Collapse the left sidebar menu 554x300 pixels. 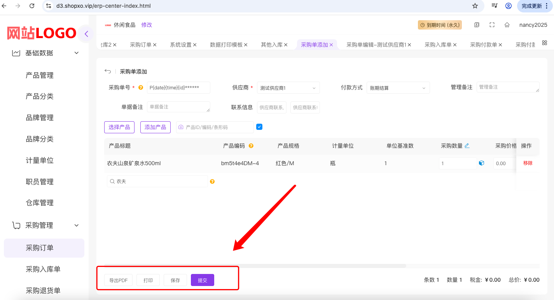(86, 34)
